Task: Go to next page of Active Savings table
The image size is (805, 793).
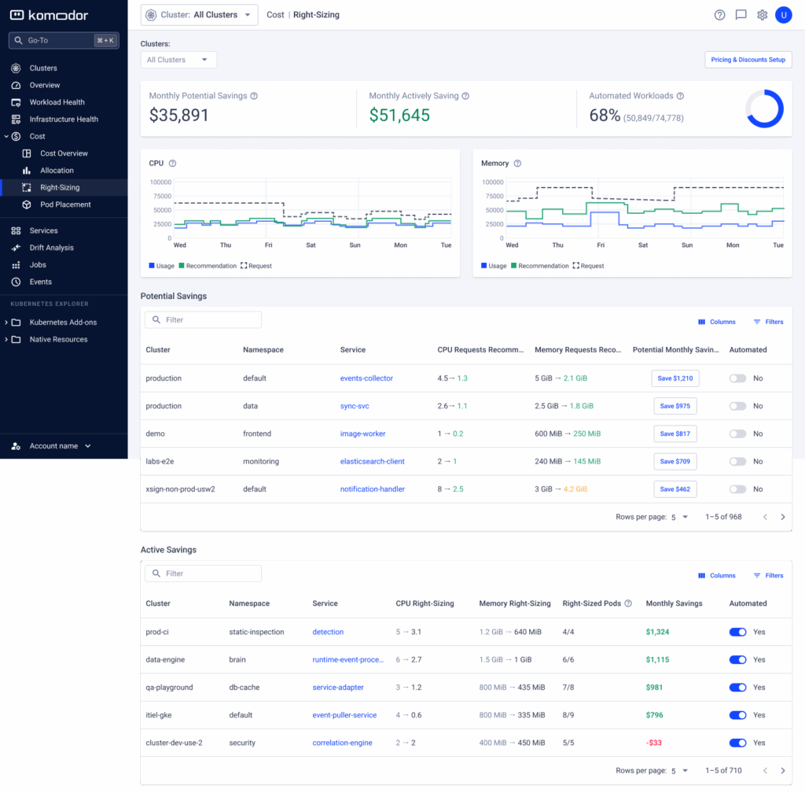Action: click(782, 770)
